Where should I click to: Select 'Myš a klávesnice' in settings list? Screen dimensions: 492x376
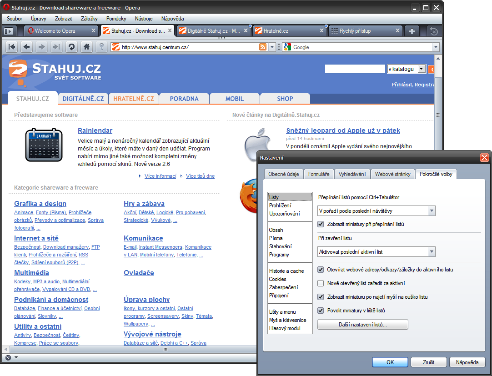pos(288,320)
